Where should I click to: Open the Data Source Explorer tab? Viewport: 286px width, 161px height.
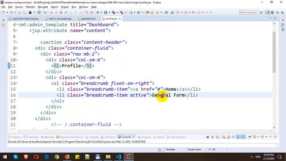pyautogui.click(x=69, y=137)
